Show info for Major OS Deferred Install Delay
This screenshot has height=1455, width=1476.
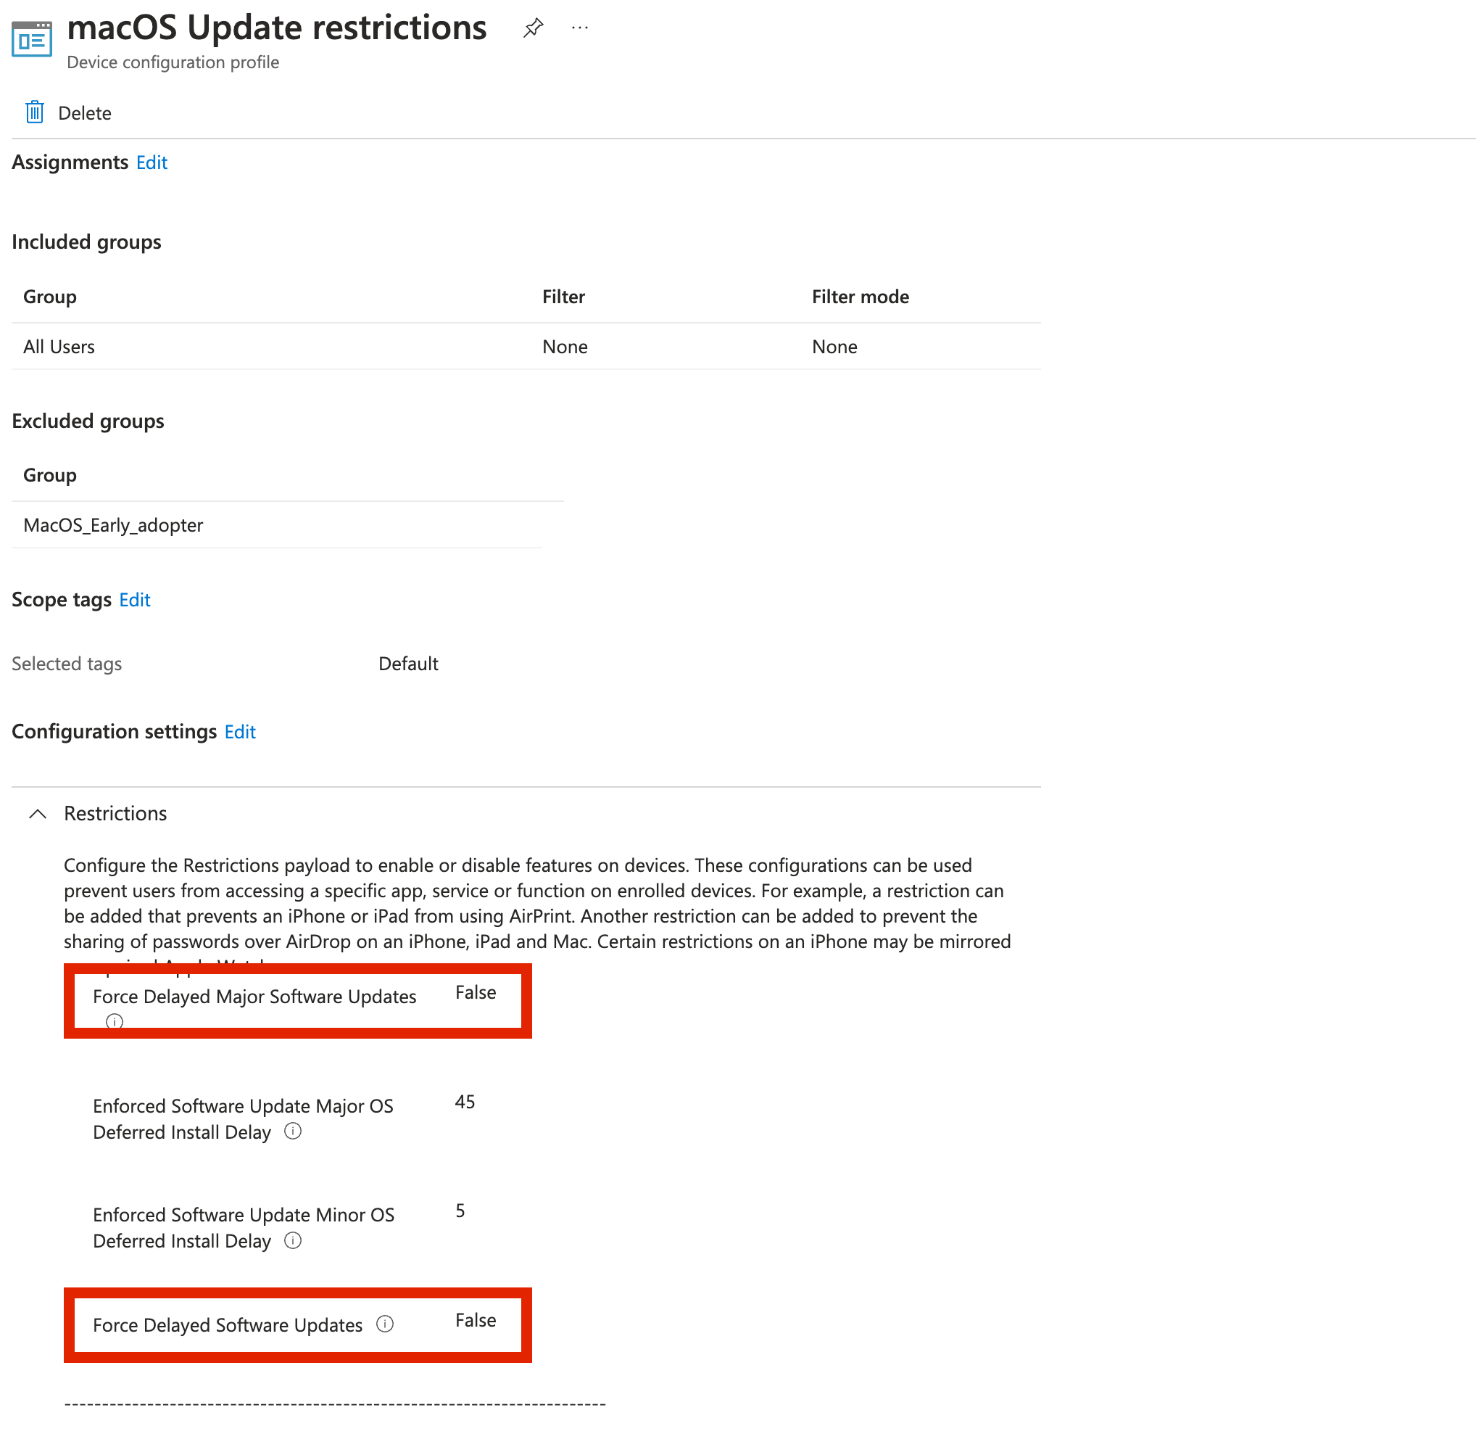point(293,1131)
